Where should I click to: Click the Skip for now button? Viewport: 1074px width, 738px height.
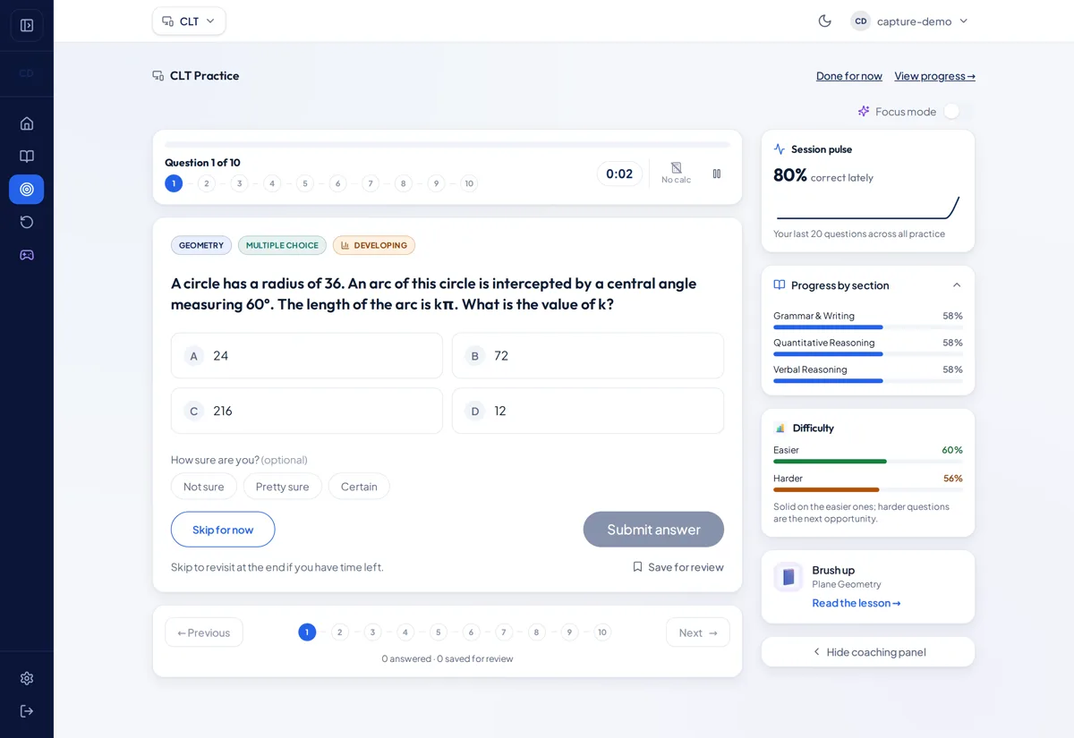pos(223,530)
